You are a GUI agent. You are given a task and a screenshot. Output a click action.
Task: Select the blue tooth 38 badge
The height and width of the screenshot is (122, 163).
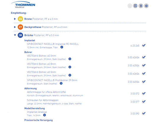click(x=20, y=35)
